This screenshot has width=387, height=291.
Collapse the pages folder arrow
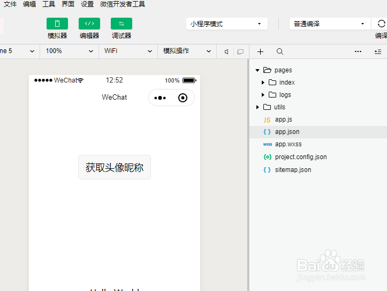(257, 70)
